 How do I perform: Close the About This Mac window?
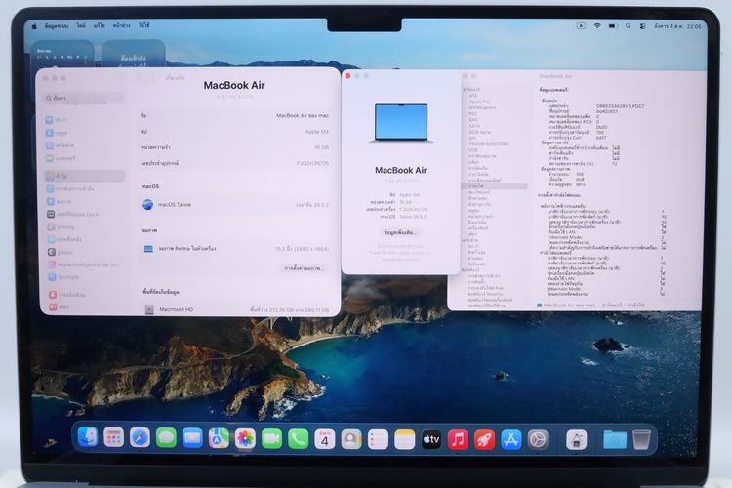pos(347,76)
